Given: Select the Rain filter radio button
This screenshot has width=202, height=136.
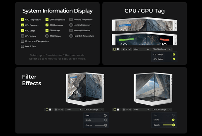Looking at the screenshot, I should tap(105, 115).
